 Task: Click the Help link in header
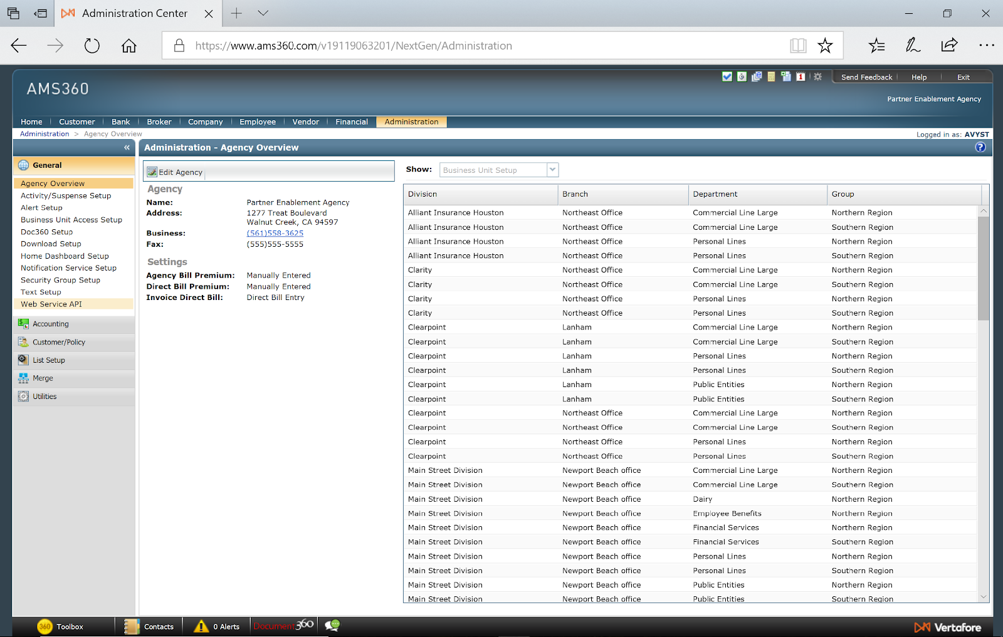coord(919,77)
